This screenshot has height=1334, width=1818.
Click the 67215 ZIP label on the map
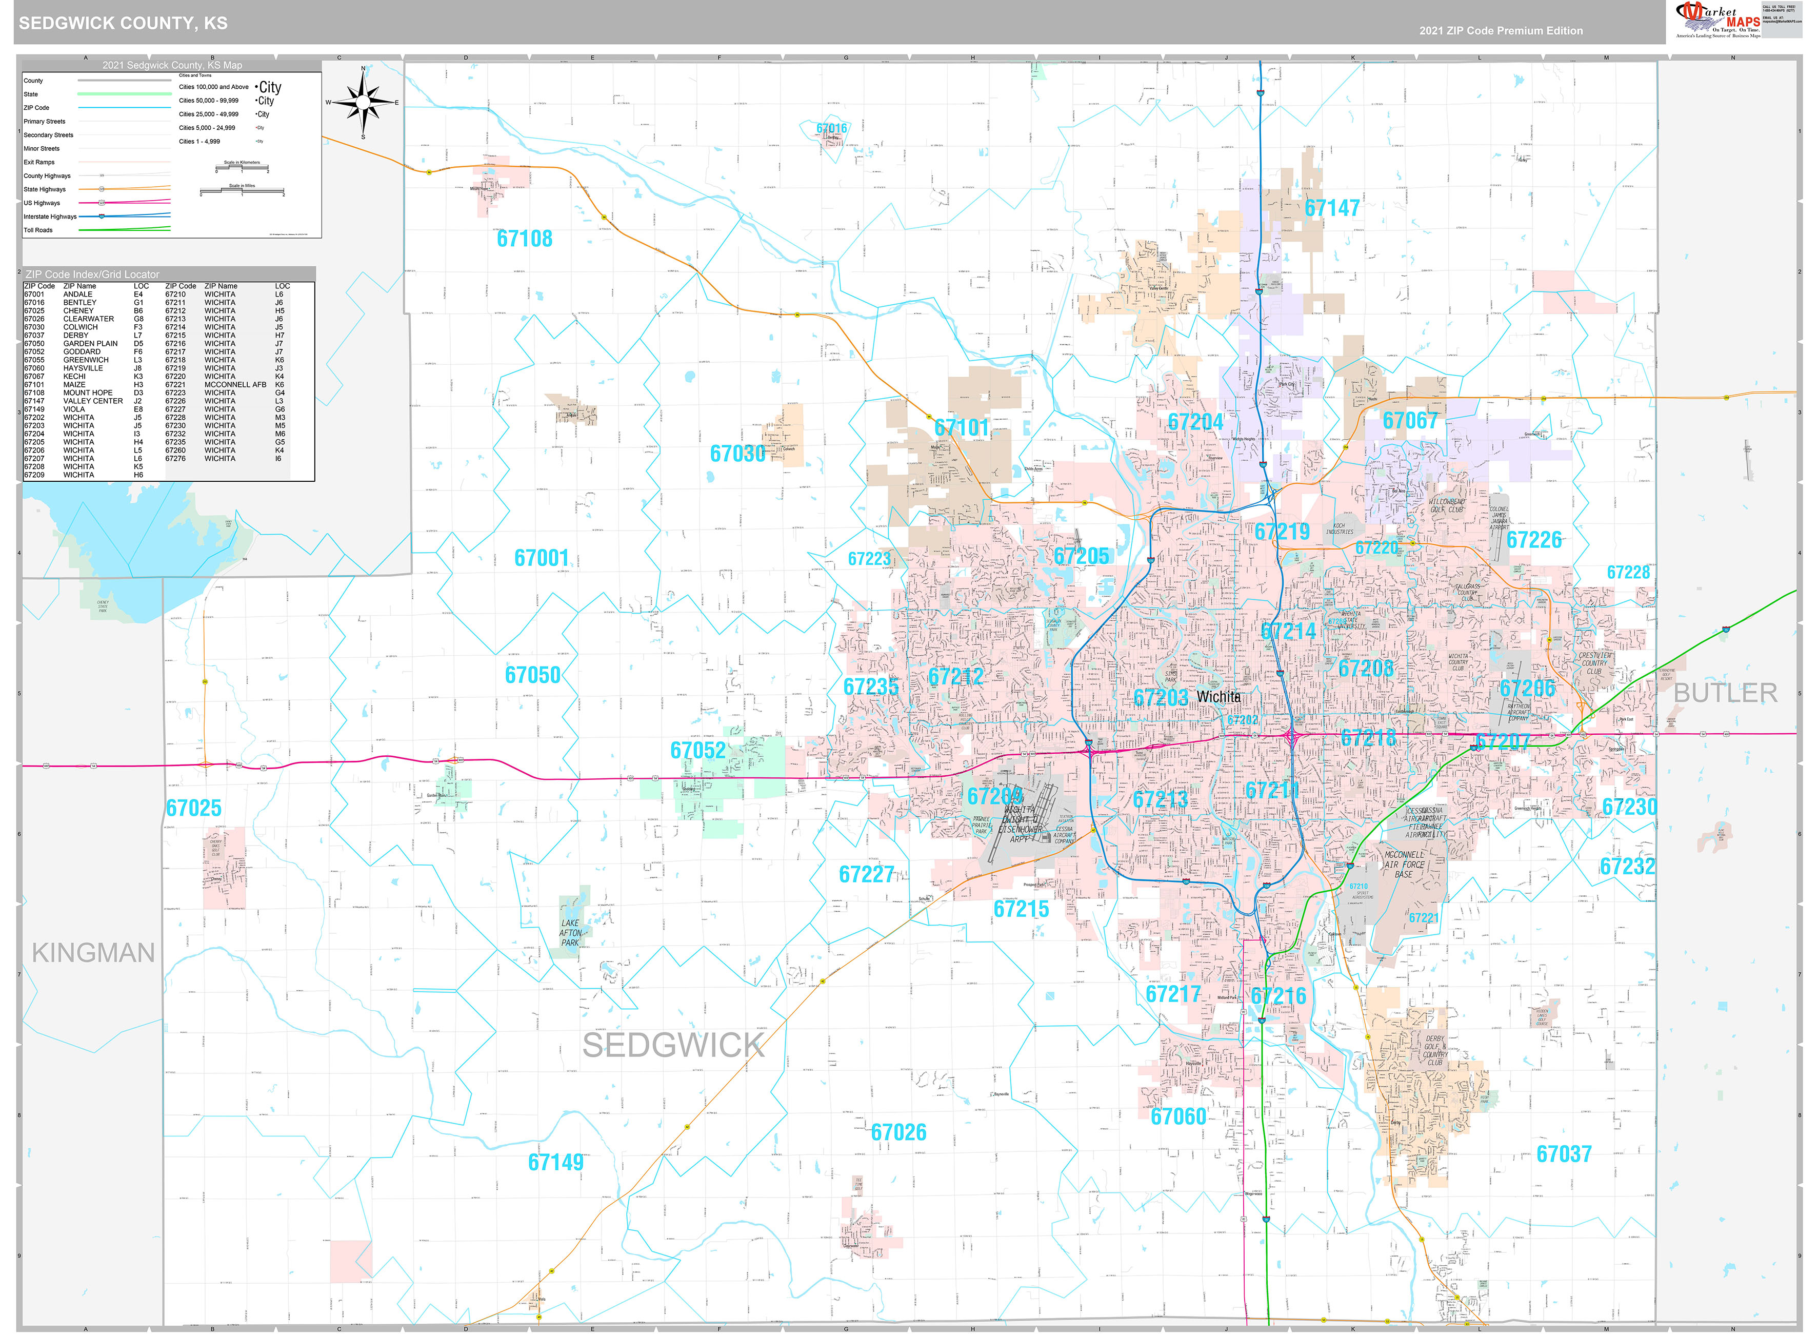[x=1022, y=909]
